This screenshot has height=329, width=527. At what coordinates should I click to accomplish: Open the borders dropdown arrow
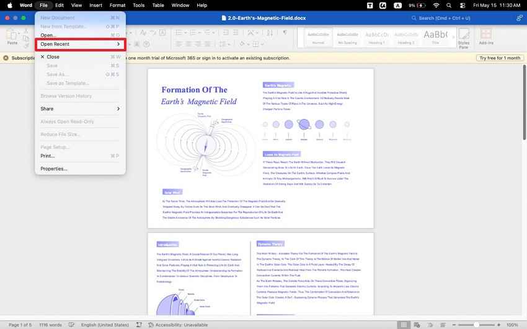click(262, 44)
